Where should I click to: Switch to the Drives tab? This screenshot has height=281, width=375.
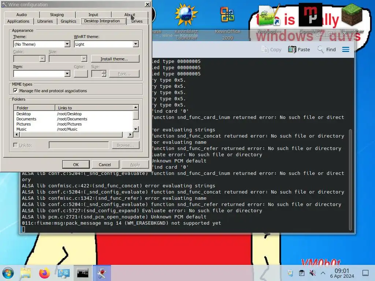137,21
